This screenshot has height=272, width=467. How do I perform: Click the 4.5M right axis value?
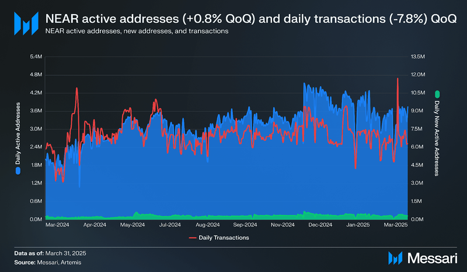click(x=417, y=165)
